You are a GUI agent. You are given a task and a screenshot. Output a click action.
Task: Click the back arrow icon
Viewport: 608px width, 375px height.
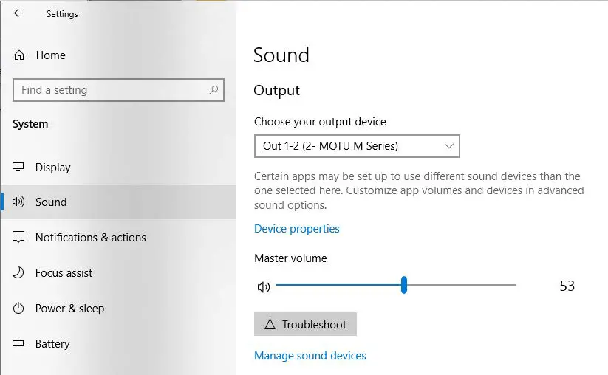[18, 13]
